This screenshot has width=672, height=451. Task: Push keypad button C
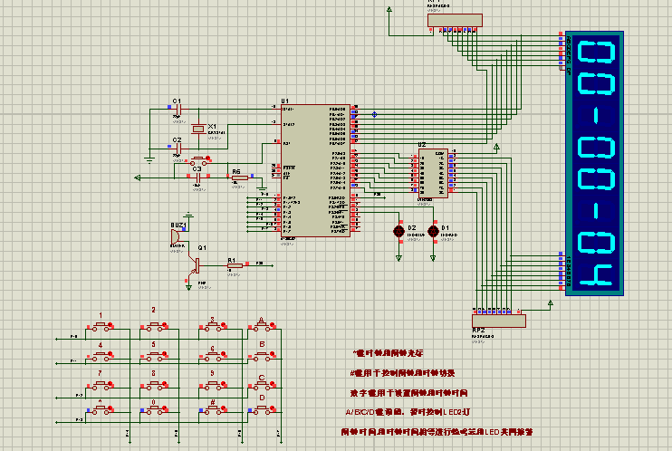point(262,385)
